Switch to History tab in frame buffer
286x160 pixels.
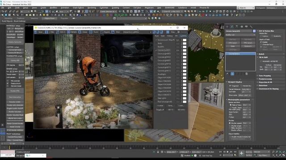click(x=170, y=36)
